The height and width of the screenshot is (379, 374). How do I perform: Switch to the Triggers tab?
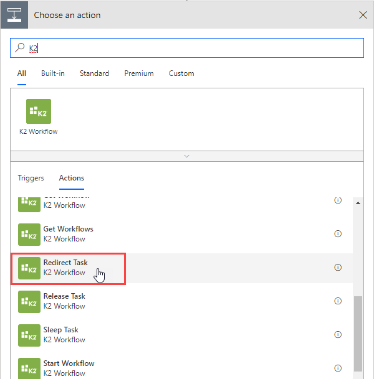point(31,178)
